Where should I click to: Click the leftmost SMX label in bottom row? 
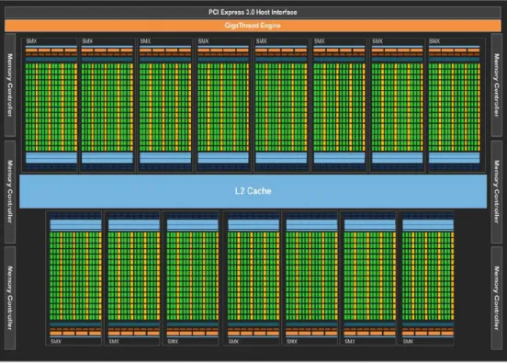tap(56, 341)
